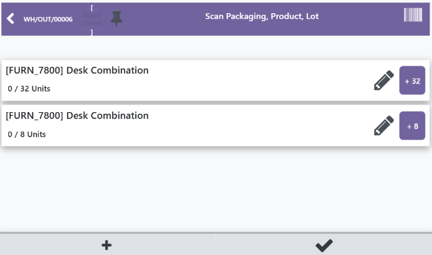432x255 pixels.
Task: Click the Wood Corner partner label
Action: [91, 19]
